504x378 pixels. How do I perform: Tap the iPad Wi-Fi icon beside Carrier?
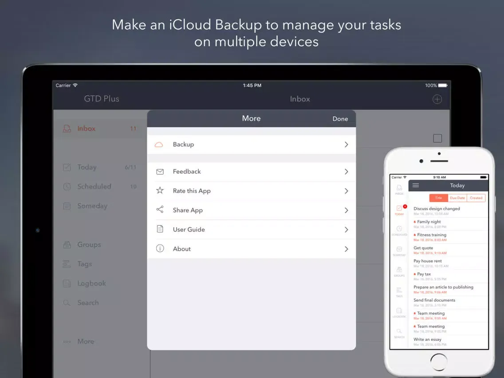tap(75, 85)
